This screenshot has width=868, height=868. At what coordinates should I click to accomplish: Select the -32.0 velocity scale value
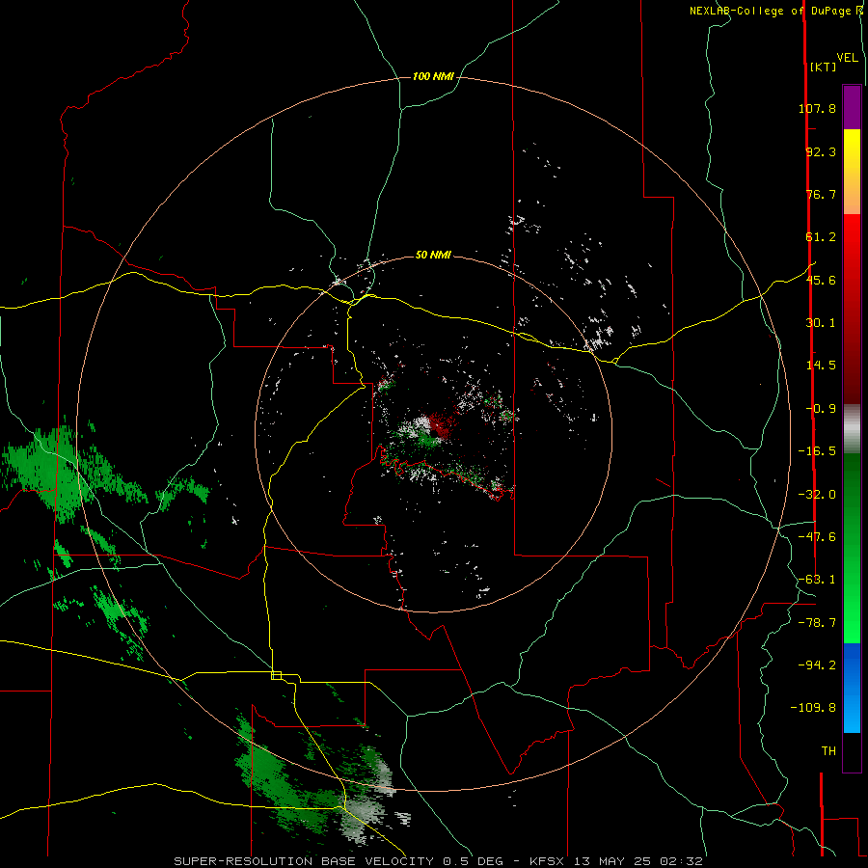pos(817,495)
